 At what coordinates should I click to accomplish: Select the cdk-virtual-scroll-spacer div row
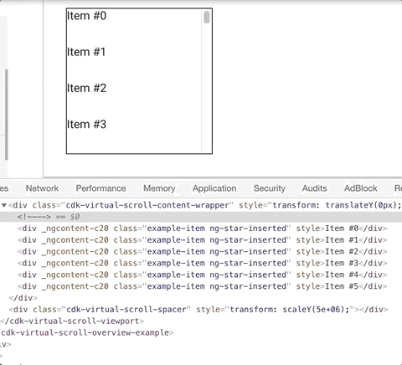[x=198, y=310]
